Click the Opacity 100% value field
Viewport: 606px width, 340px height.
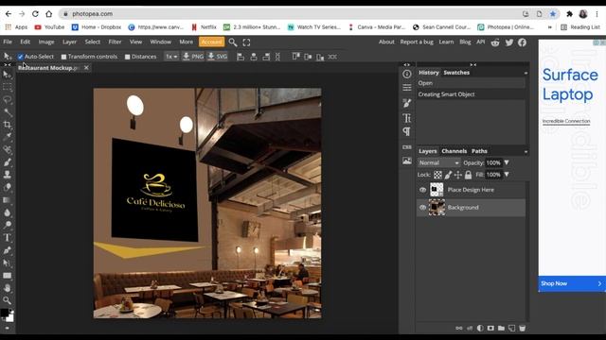pyautogui.click(x=493, y=162)
